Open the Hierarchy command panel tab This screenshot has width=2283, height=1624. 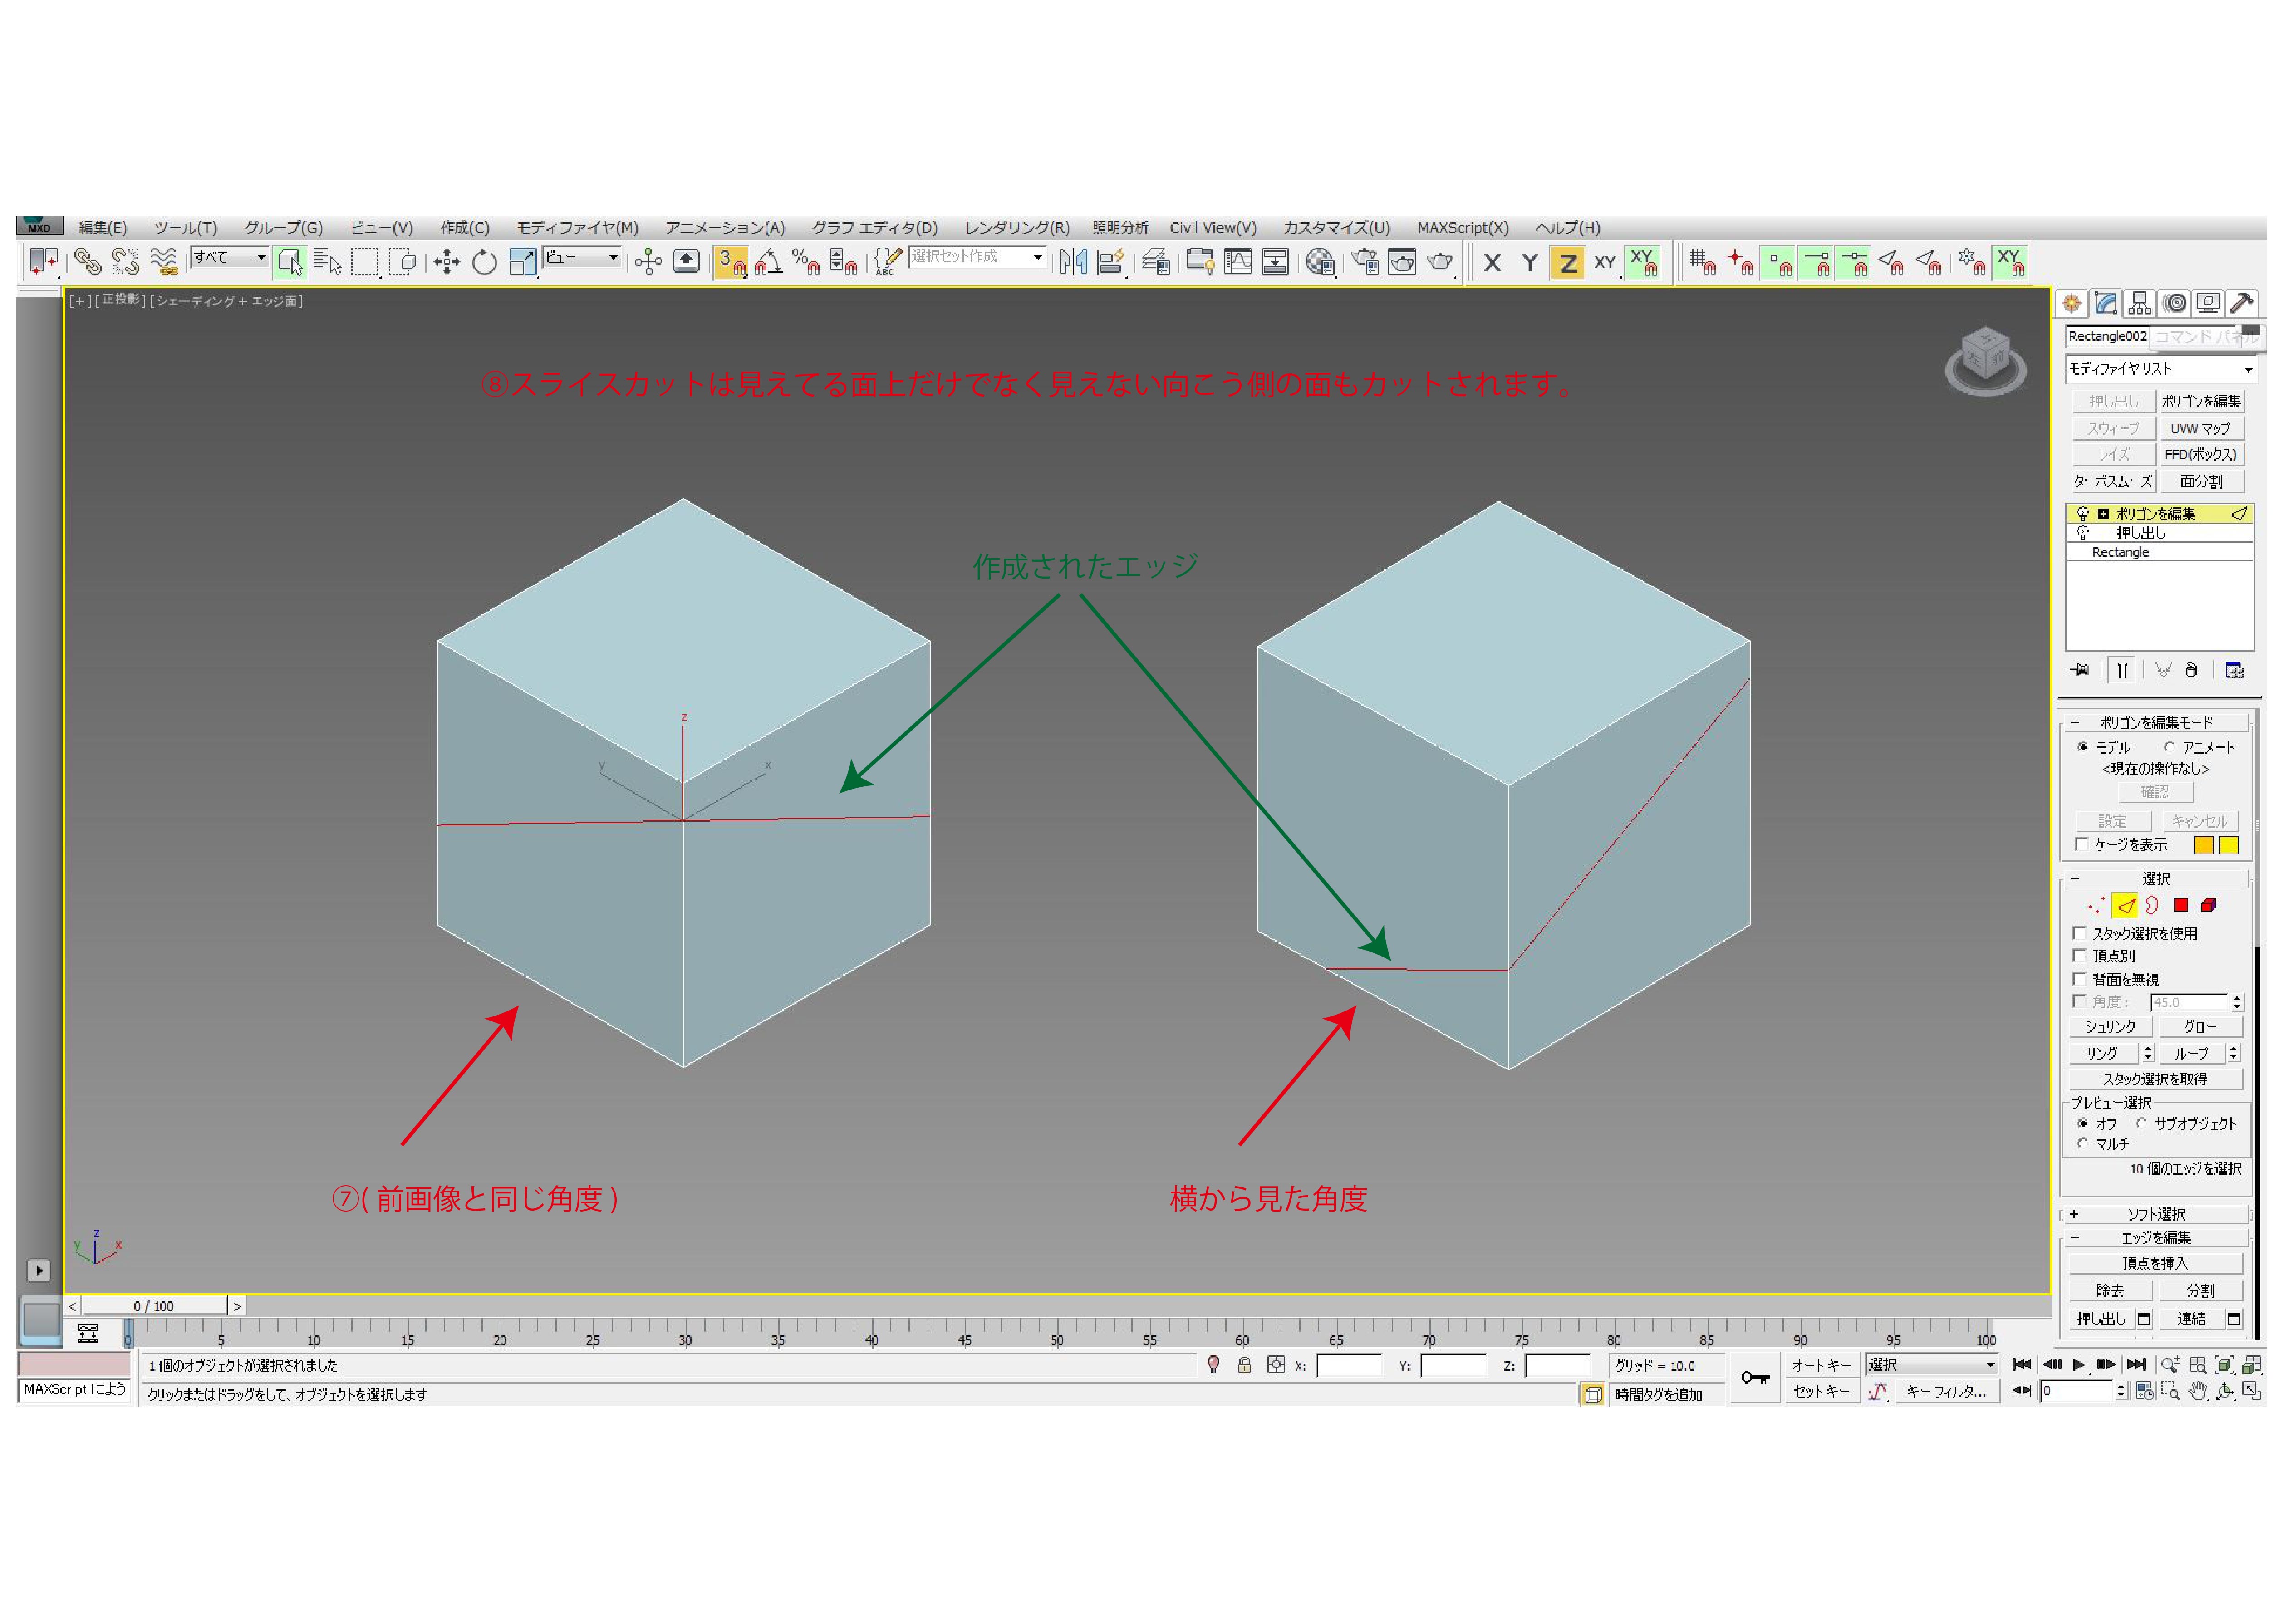[x=2140, y=303]
